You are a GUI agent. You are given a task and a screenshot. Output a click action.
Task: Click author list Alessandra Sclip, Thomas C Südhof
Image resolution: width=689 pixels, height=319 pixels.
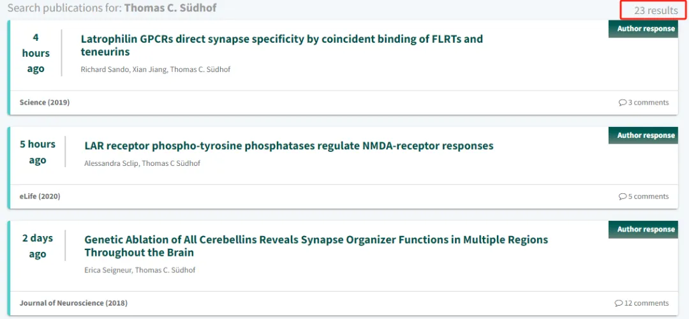142,163
